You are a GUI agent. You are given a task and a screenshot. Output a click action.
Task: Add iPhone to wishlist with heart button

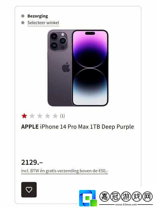pyautogui.click(x=29, y=190)
